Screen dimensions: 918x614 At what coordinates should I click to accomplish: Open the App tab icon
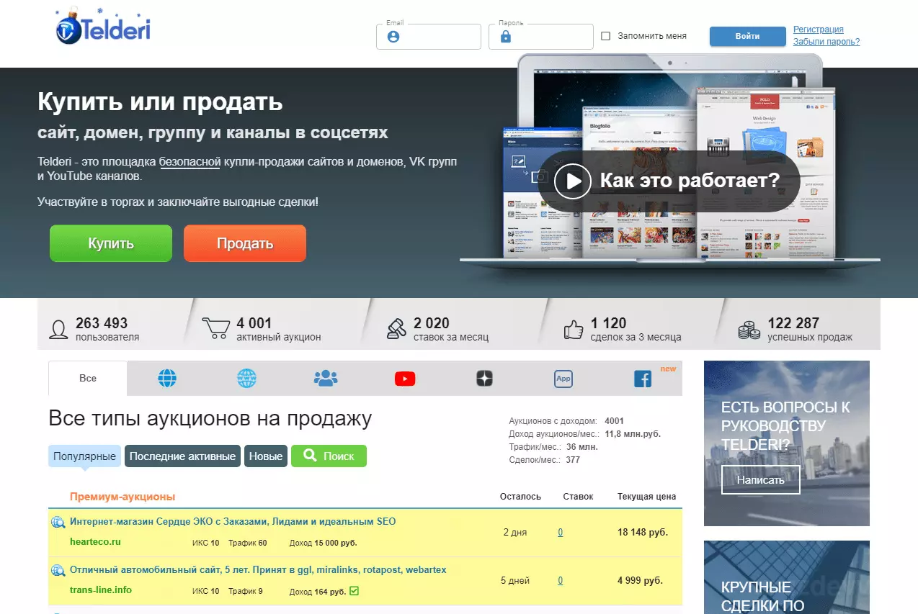click(x=563, y=379)
